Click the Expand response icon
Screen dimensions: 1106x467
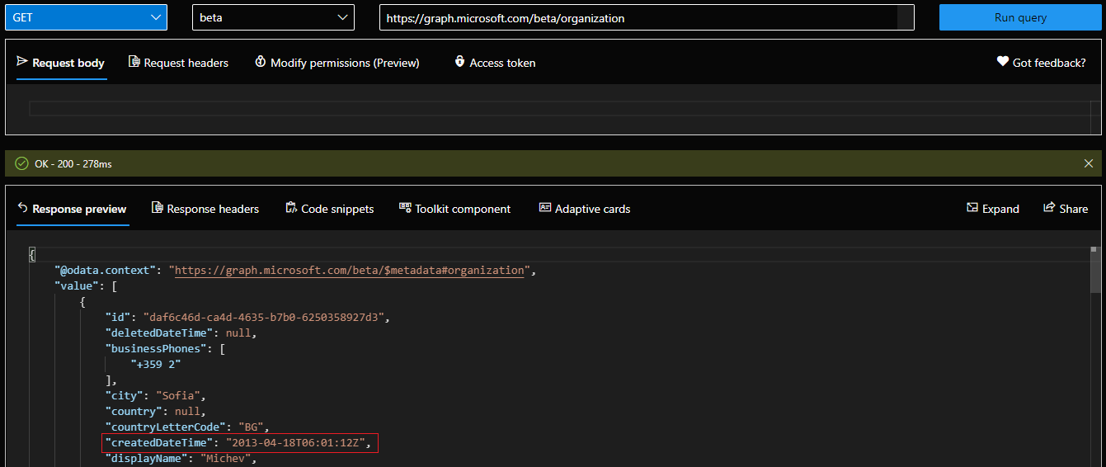(x=972, y=208)
